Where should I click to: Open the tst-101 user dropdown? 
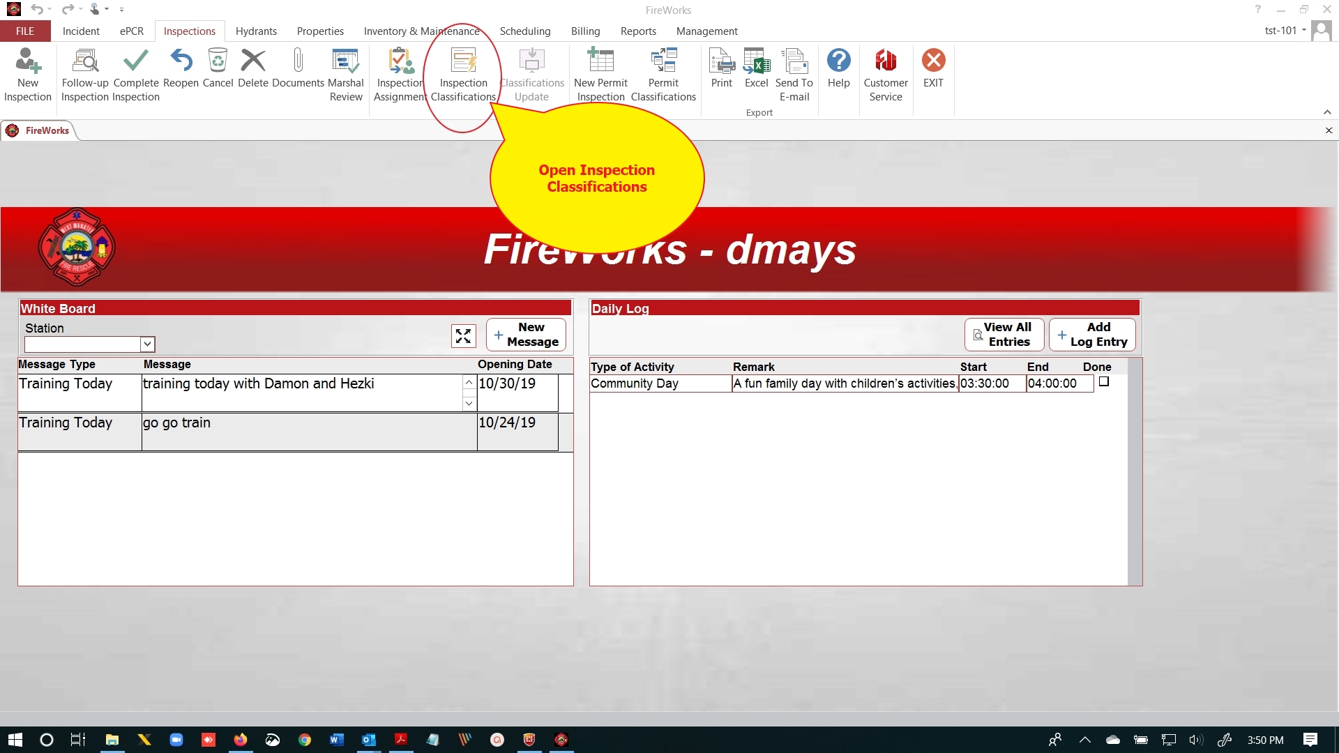point(1285,31)
